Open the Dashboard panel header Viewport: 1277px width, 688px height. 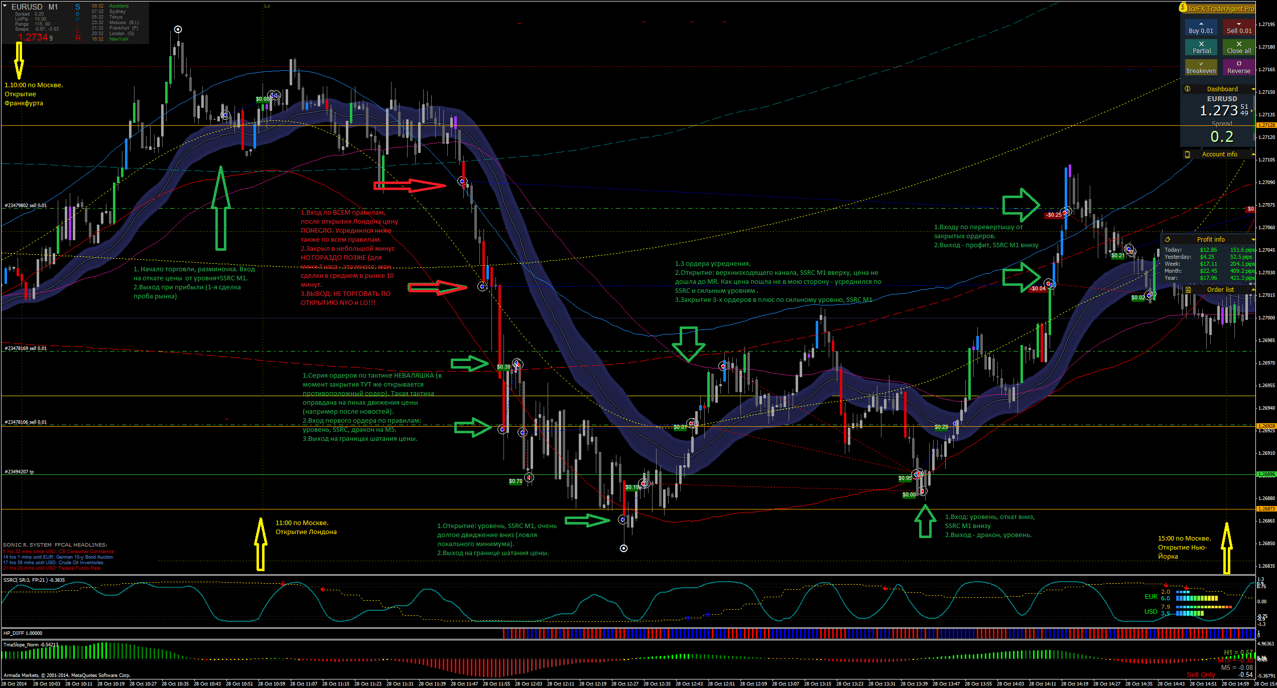click(x=1218, y=89)
